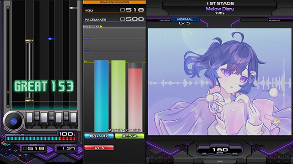The image size is (293, 164).
Task: Click the groove gauge 100 percent value
Action: pos(66,134)
